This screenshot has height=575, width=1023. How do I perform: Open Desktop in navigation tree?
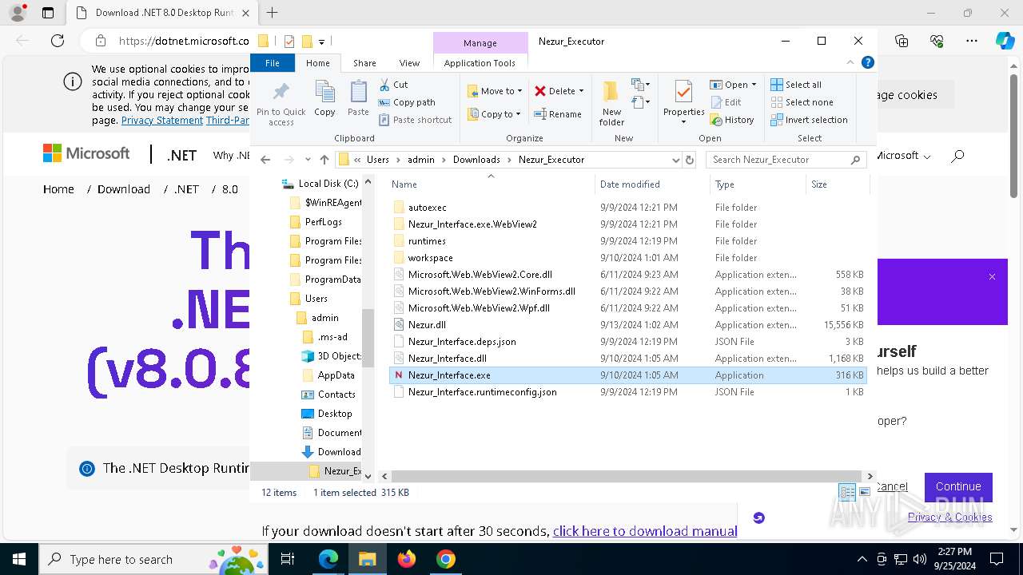pyautogui.click(x=334, y=414)
